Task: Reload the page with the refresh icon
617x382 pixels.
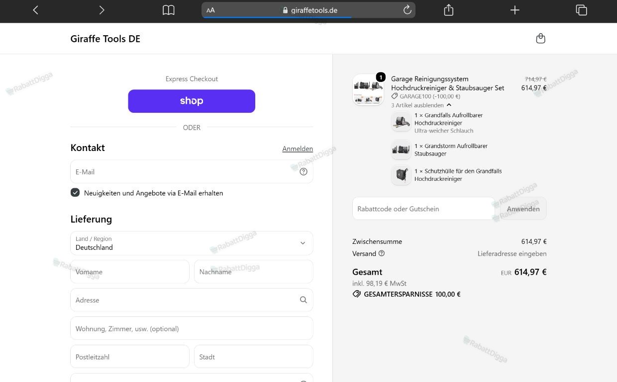Action: coord(407,10)
